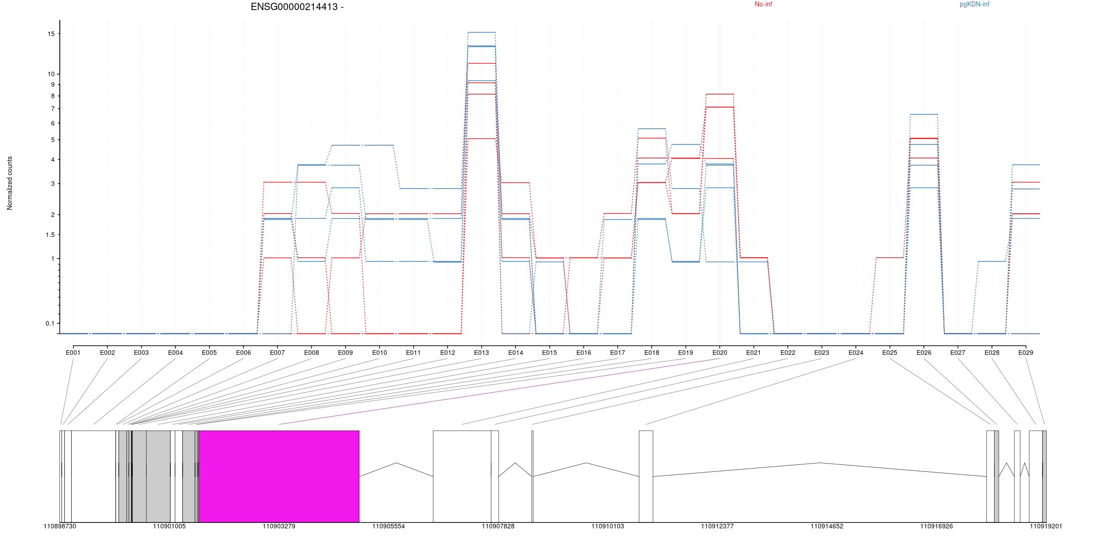Click genomic coordinate 110919201

pyautogui.click(x=1046, y=527)
